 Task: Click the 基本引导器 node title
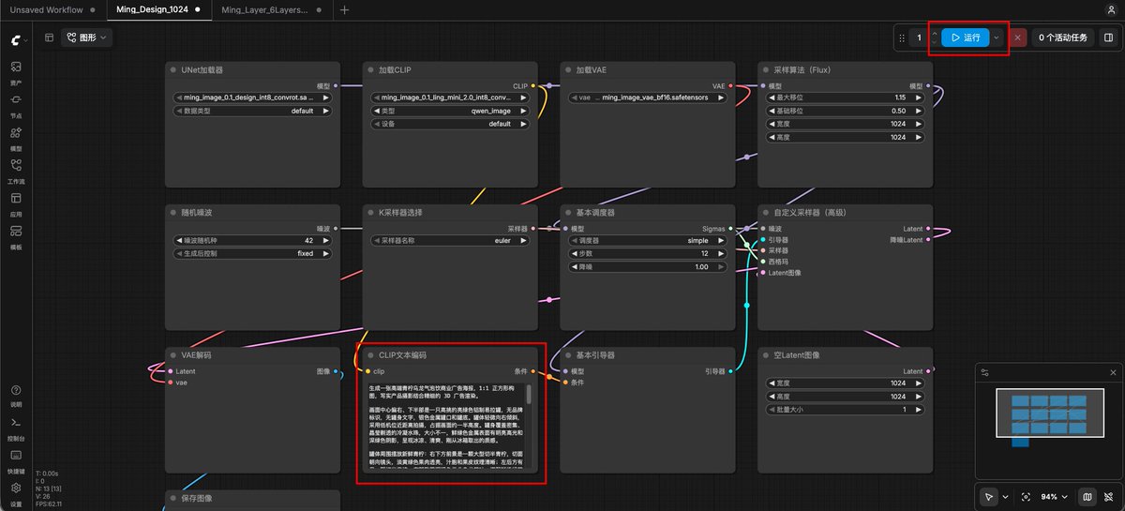595,355
